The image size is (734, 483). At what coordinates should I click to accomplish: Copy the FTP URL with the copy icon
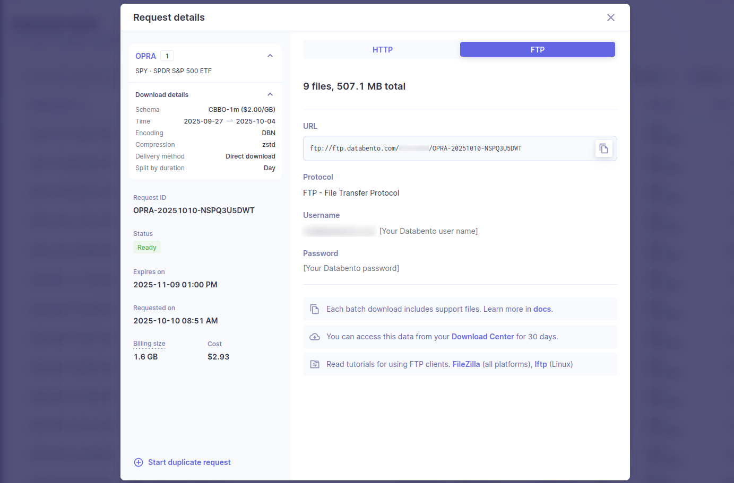click(x=603, y=148)
